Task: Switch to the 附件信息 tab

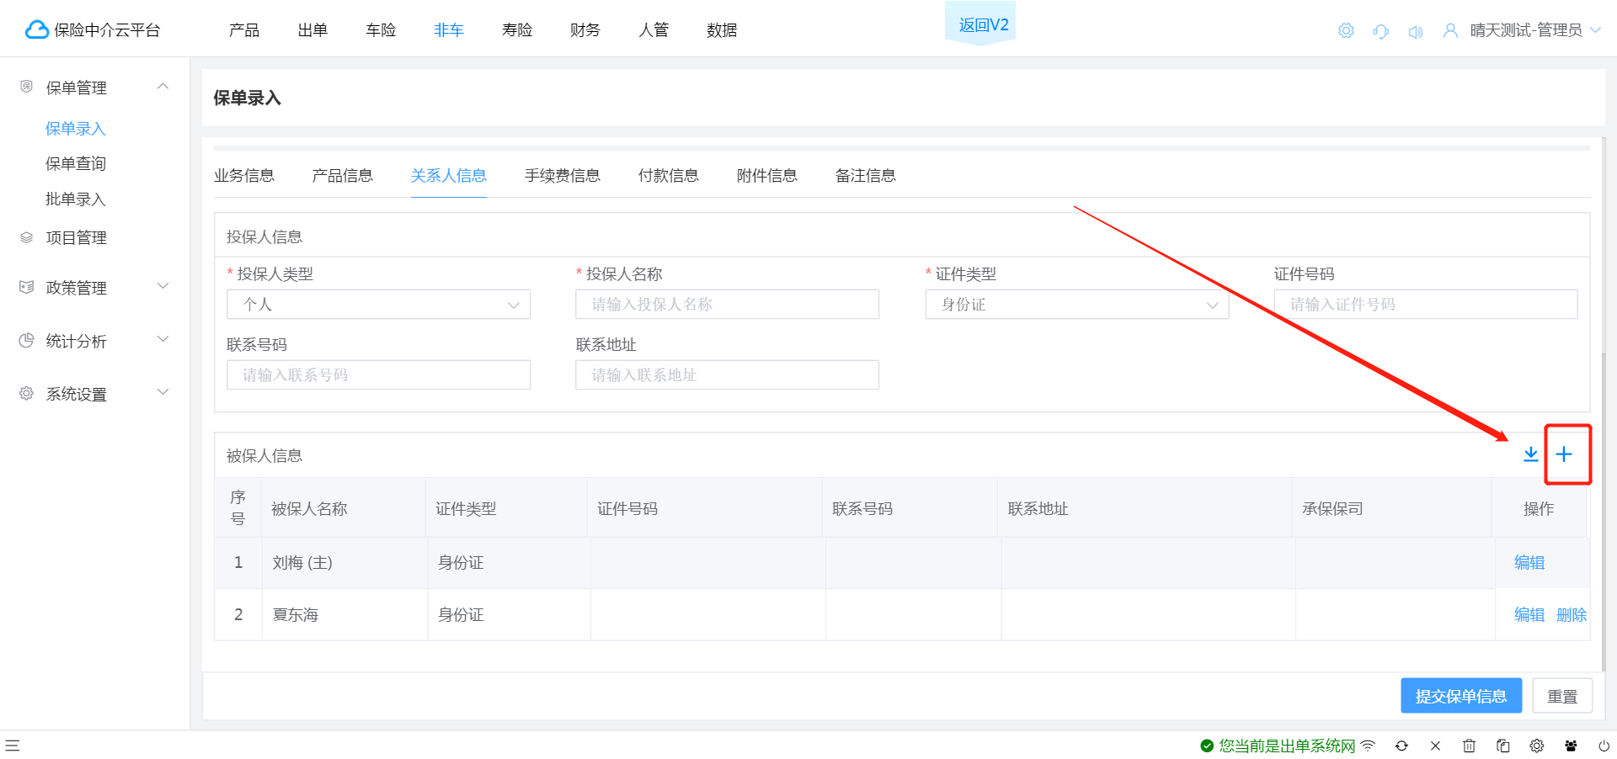Action: pyautogui.click(x=767, y=175)
